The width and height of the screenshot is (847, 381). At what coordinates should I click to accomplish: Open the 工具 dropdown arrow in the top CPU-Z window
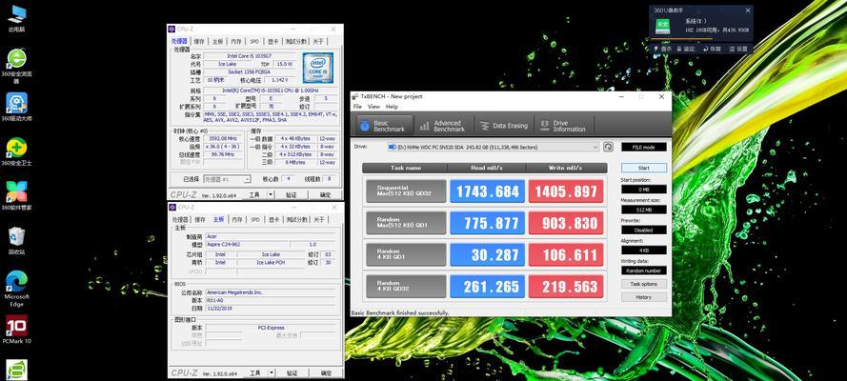[271, 194]
